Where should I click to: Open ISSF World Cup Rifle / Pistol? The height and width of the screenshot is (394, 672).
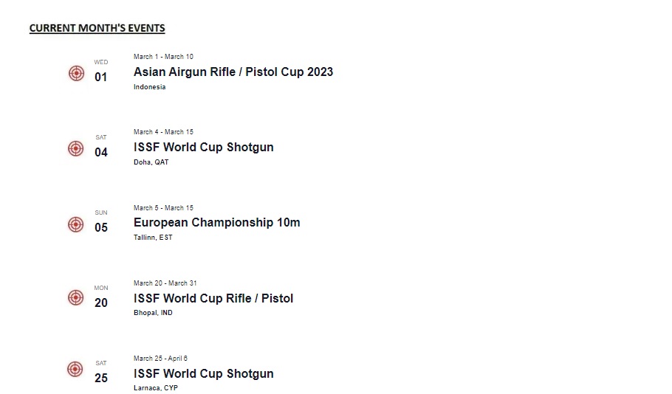pyautogui.click(x=213, y=298)
